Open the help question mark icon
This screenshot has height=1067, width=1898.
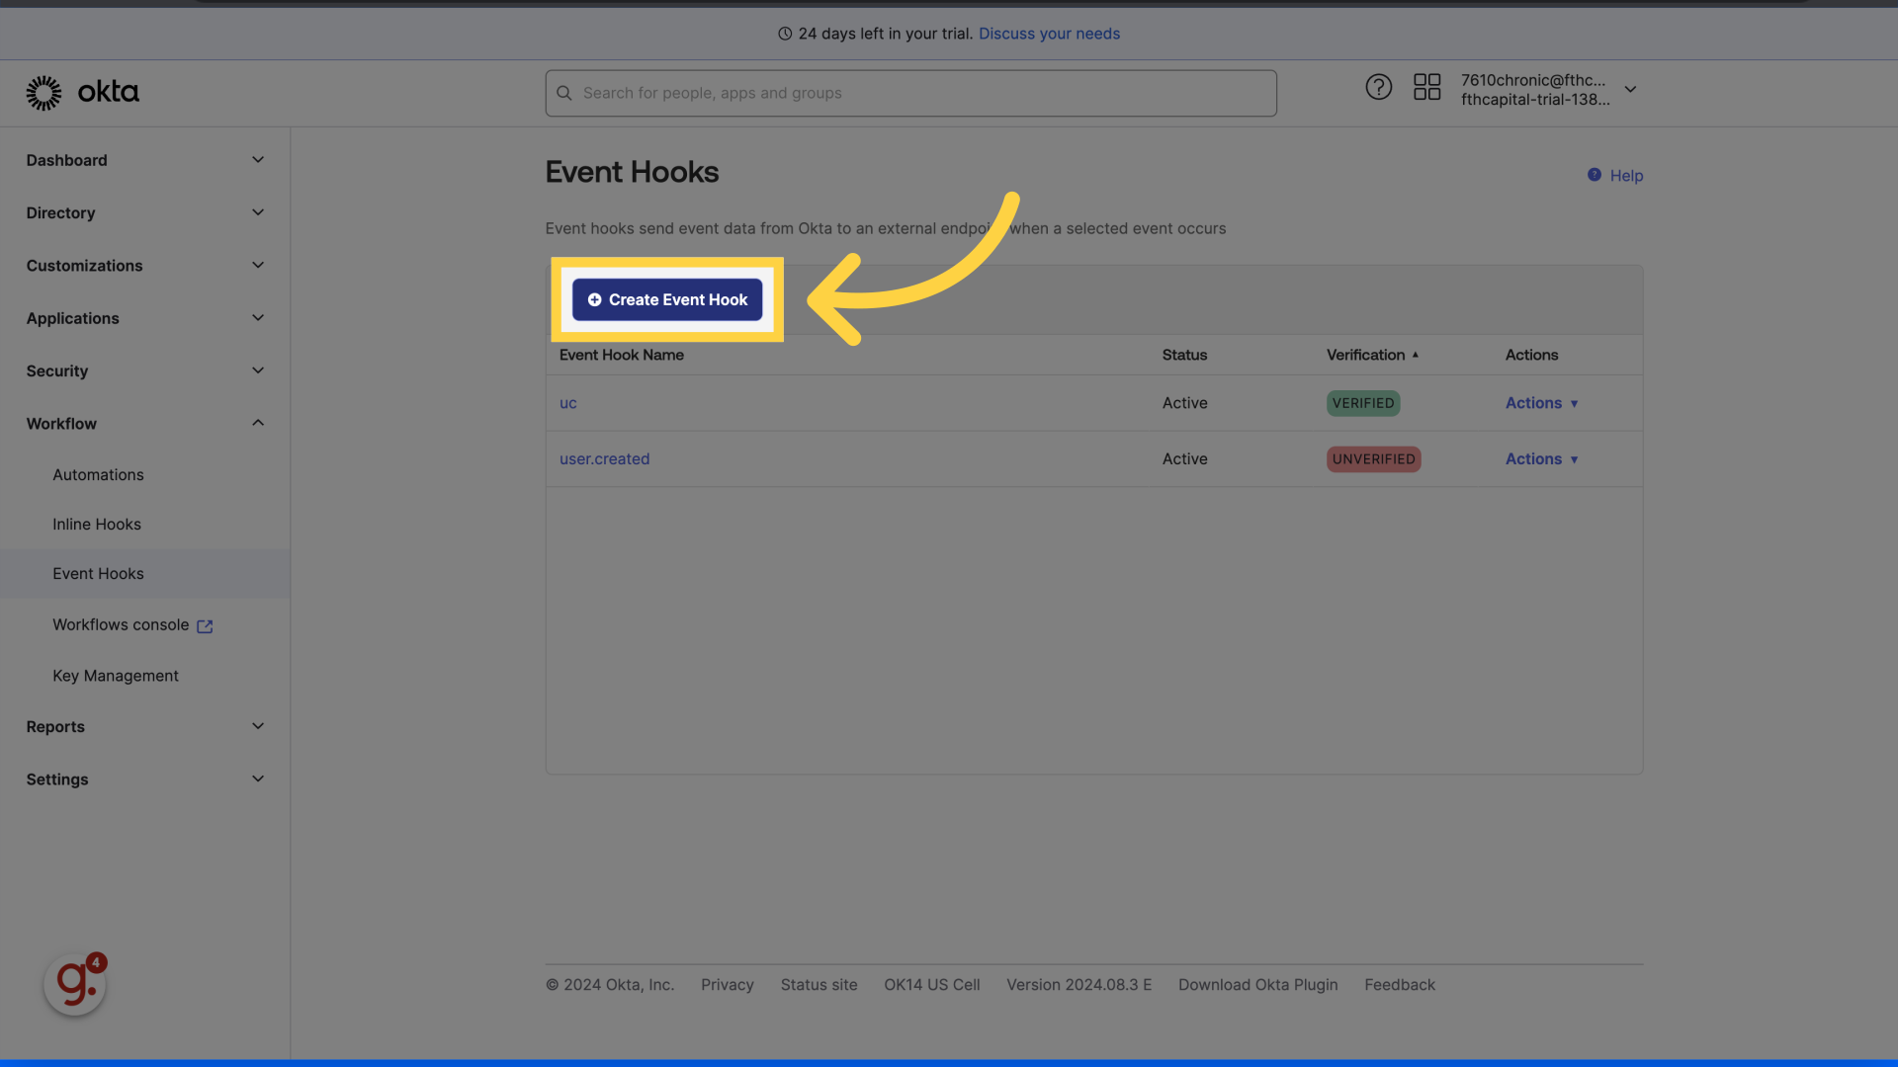pos(1378,88)
